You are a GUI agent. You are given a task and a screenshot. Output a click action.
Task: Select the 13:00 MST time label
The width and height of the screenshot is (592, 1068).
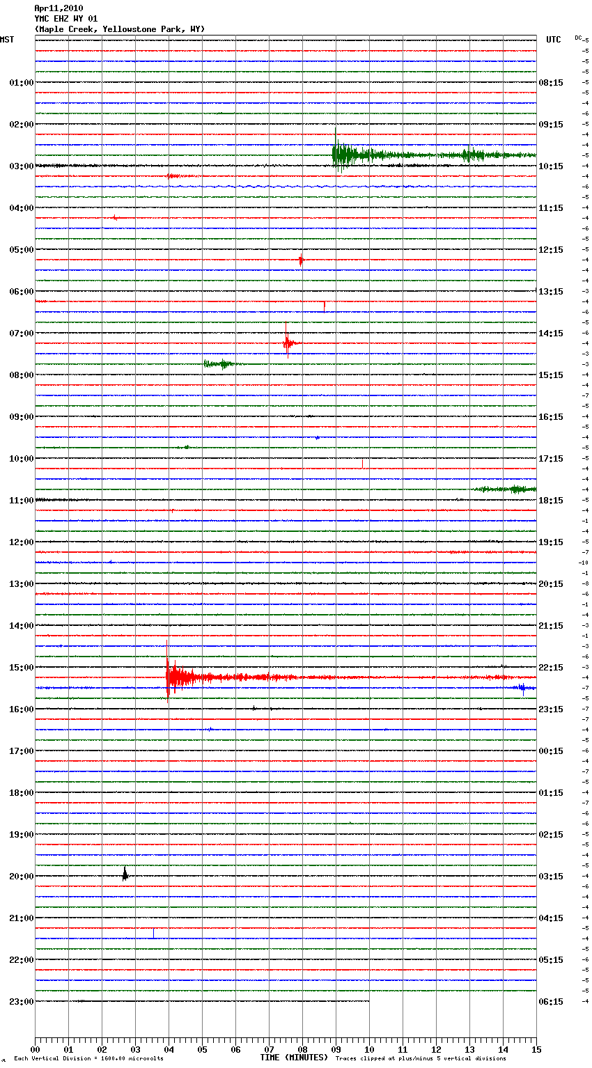(x=22, y=584)
